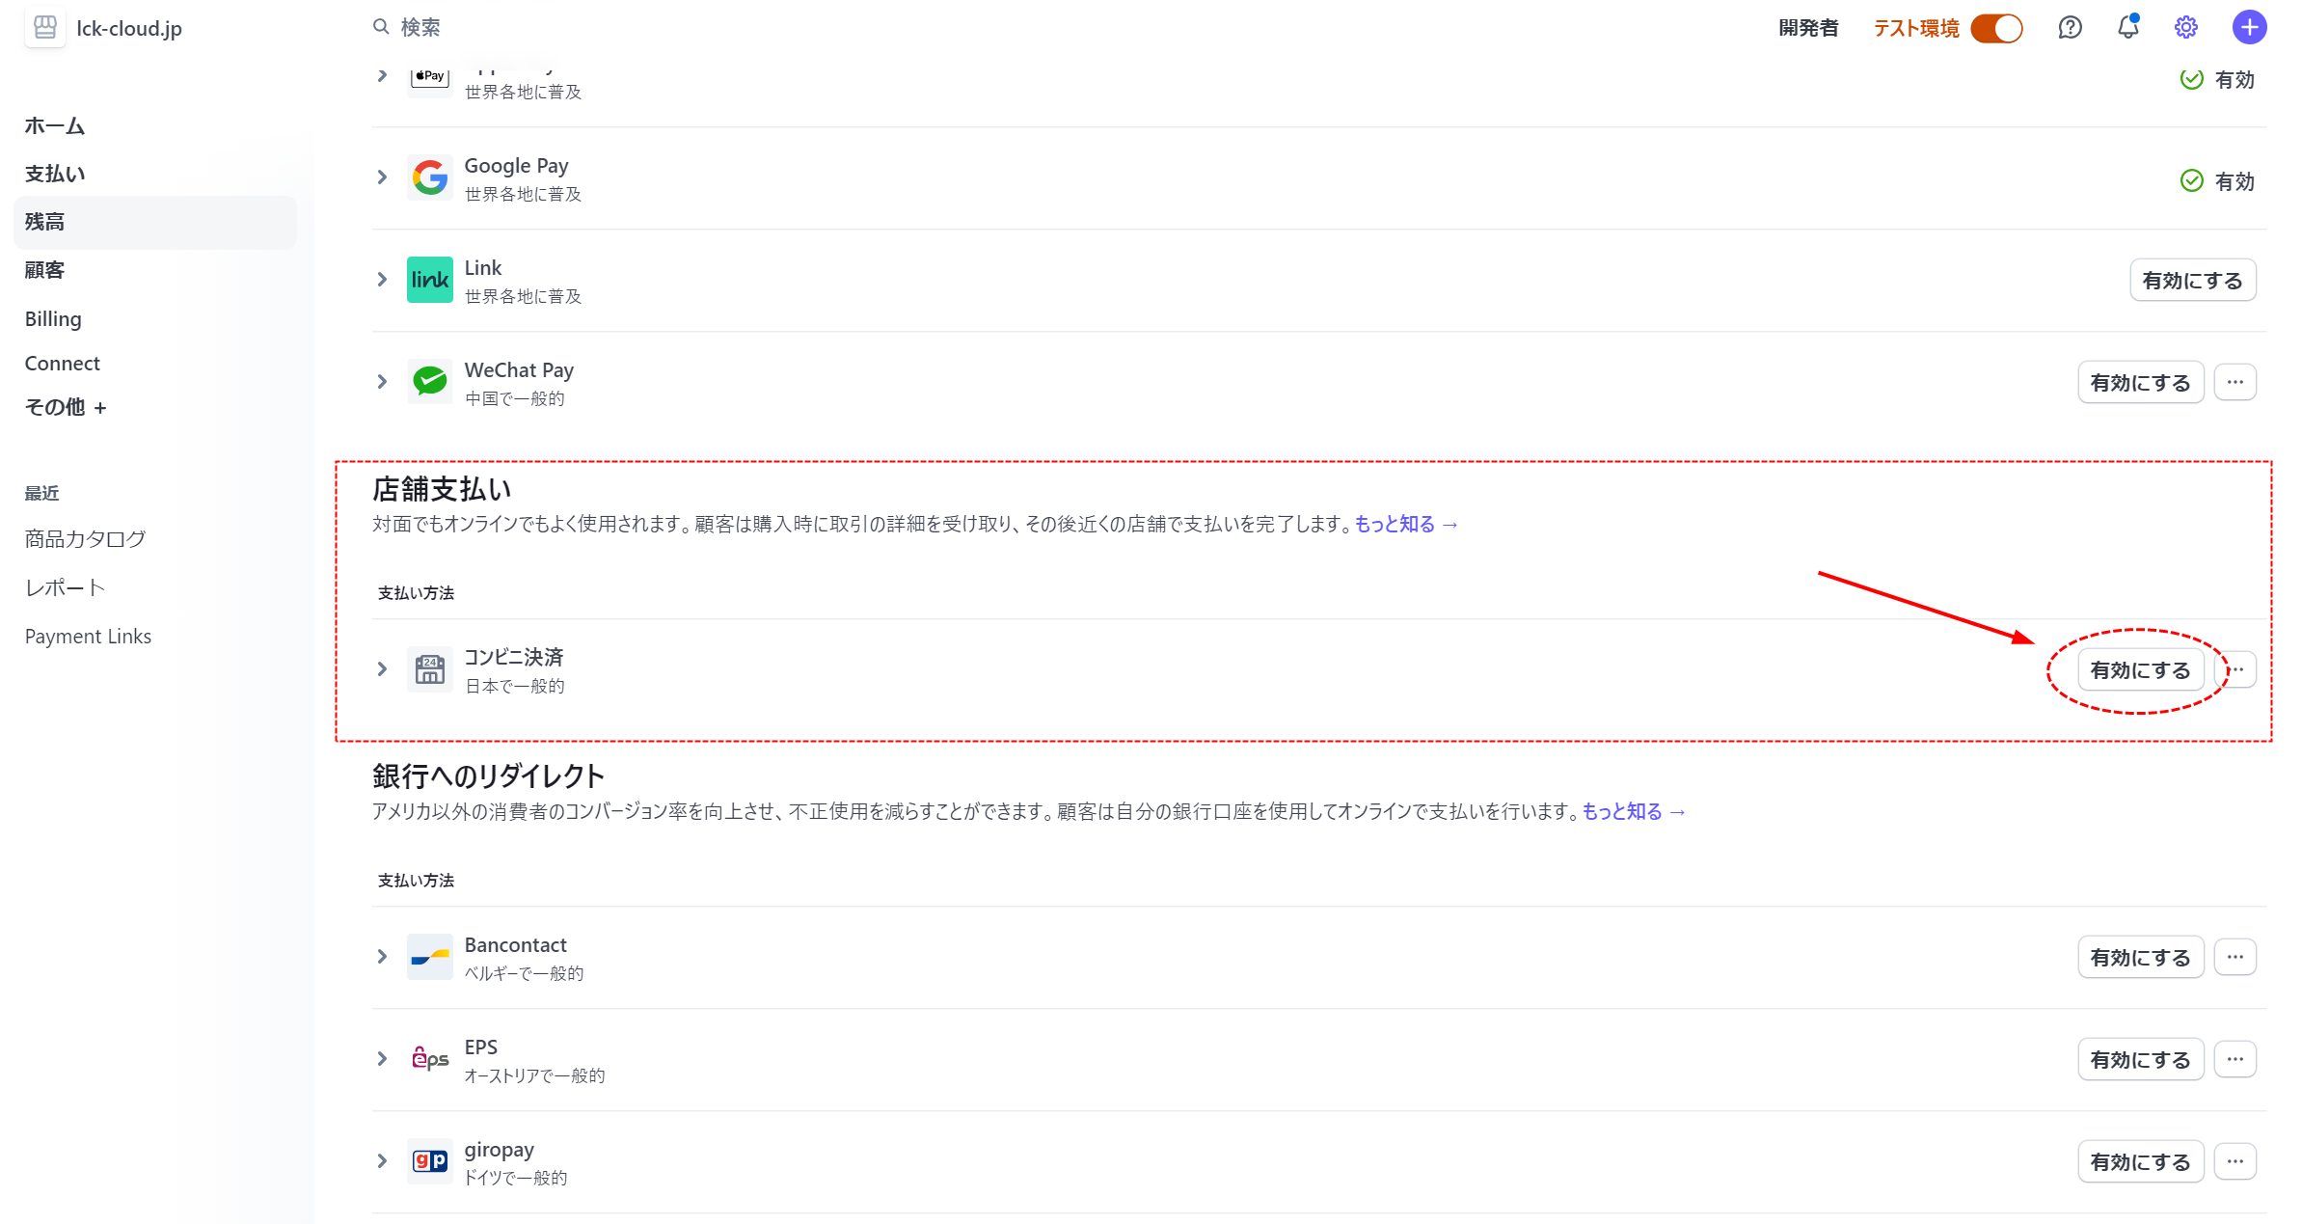
Task: Click もっと知る link under 銀行へのリダイレクト
Action: (1634, 811)
